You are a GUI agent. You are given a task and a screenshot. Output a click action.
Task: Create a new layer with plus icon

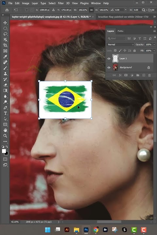point(144,75)
